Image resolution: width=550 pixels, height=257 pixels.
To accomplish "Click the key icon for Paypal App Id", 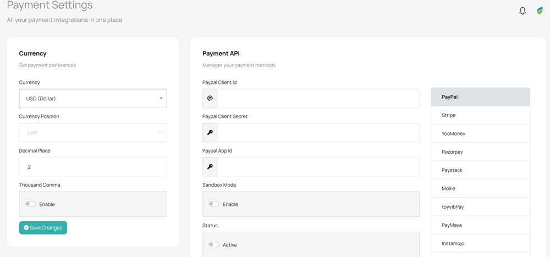I will [210, 167].
